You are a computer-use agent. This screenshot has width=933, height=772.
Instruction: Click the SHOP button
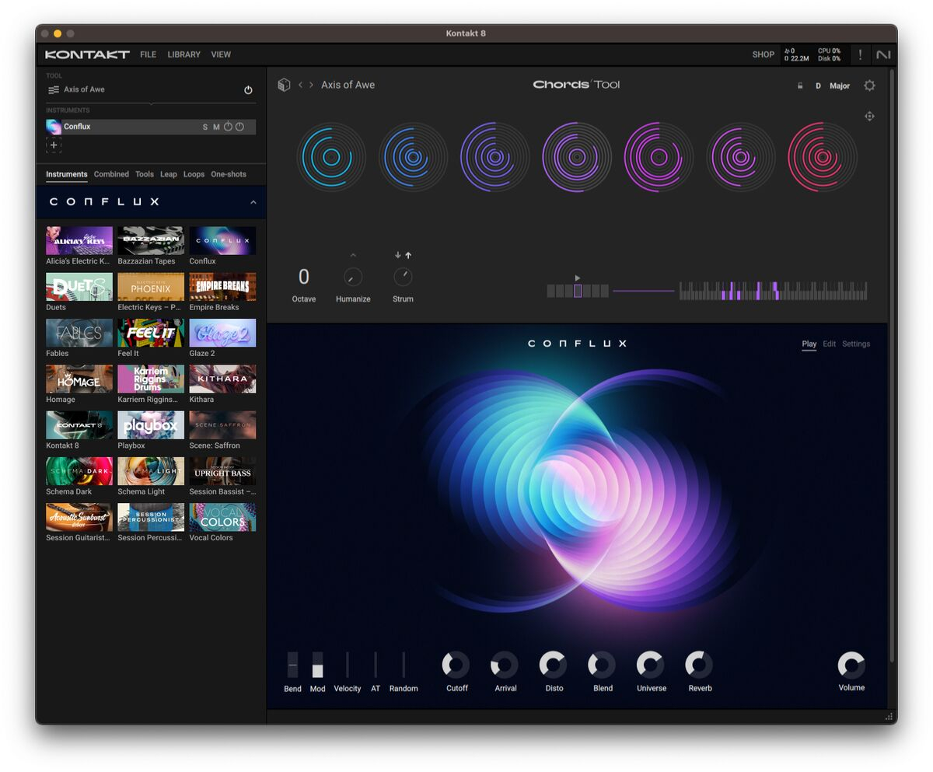(x=763, y=54)
